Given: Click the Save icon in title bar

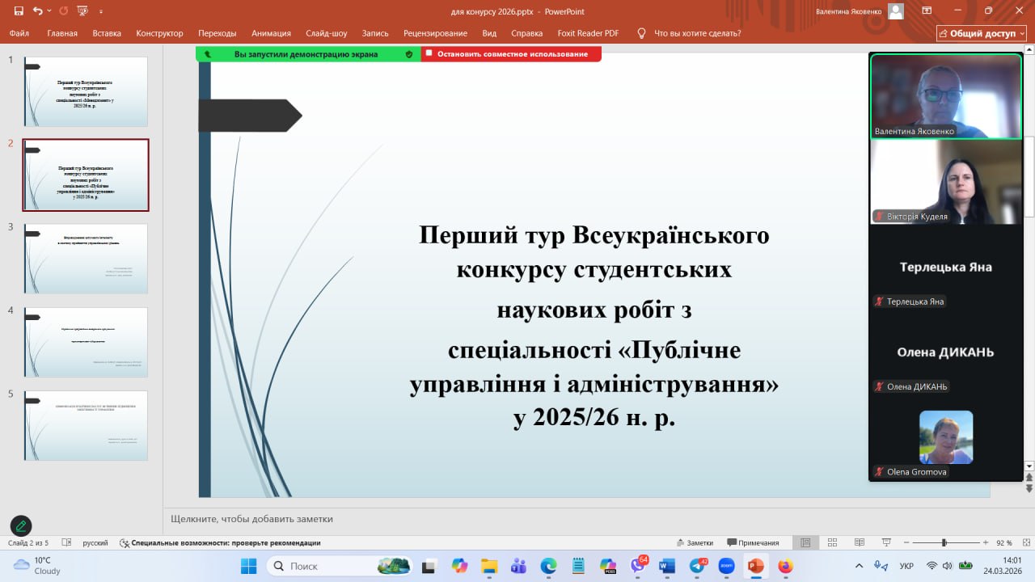Looking at the screenshot, I should [19, 11].
